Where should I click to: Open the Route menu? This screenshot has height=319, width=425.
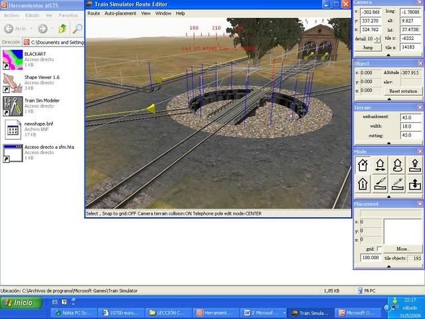[x=94, y=13]
